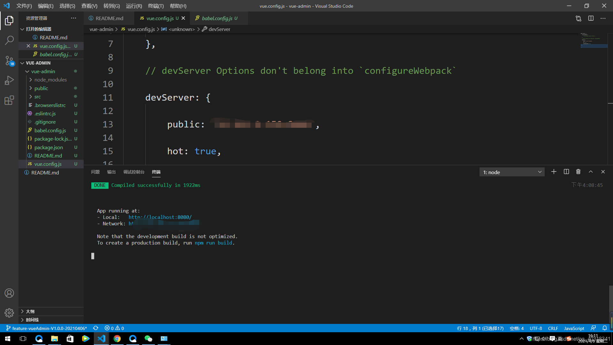Open the Extensions view
613x345 pixels.
click(x=9, y=100)
